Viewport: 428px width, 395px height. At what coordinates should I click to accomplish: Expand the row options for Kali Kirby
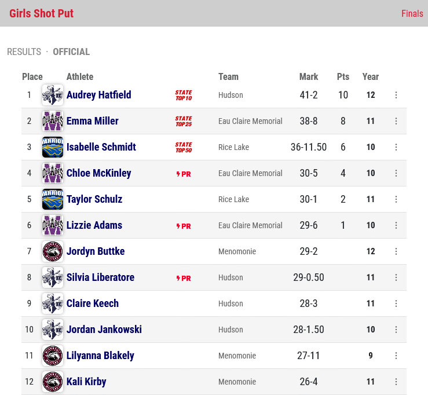(396, 382)
